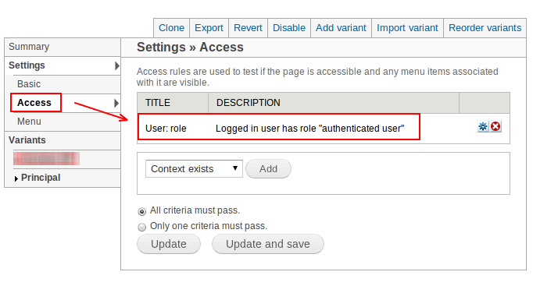Click the Add button
The height and width of the screenshot is (293, 533).
(x=268, y=168)
